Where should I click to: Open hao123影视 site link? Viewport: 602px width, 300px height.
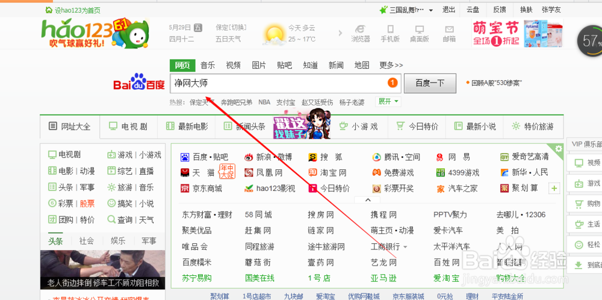tap(270, 188)
